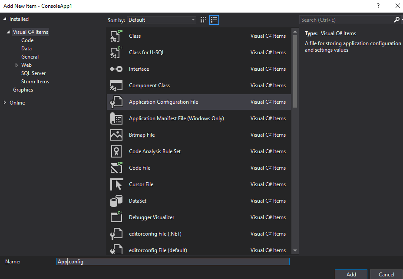Click into the Search templates box
403x279 pixels.
346,20
